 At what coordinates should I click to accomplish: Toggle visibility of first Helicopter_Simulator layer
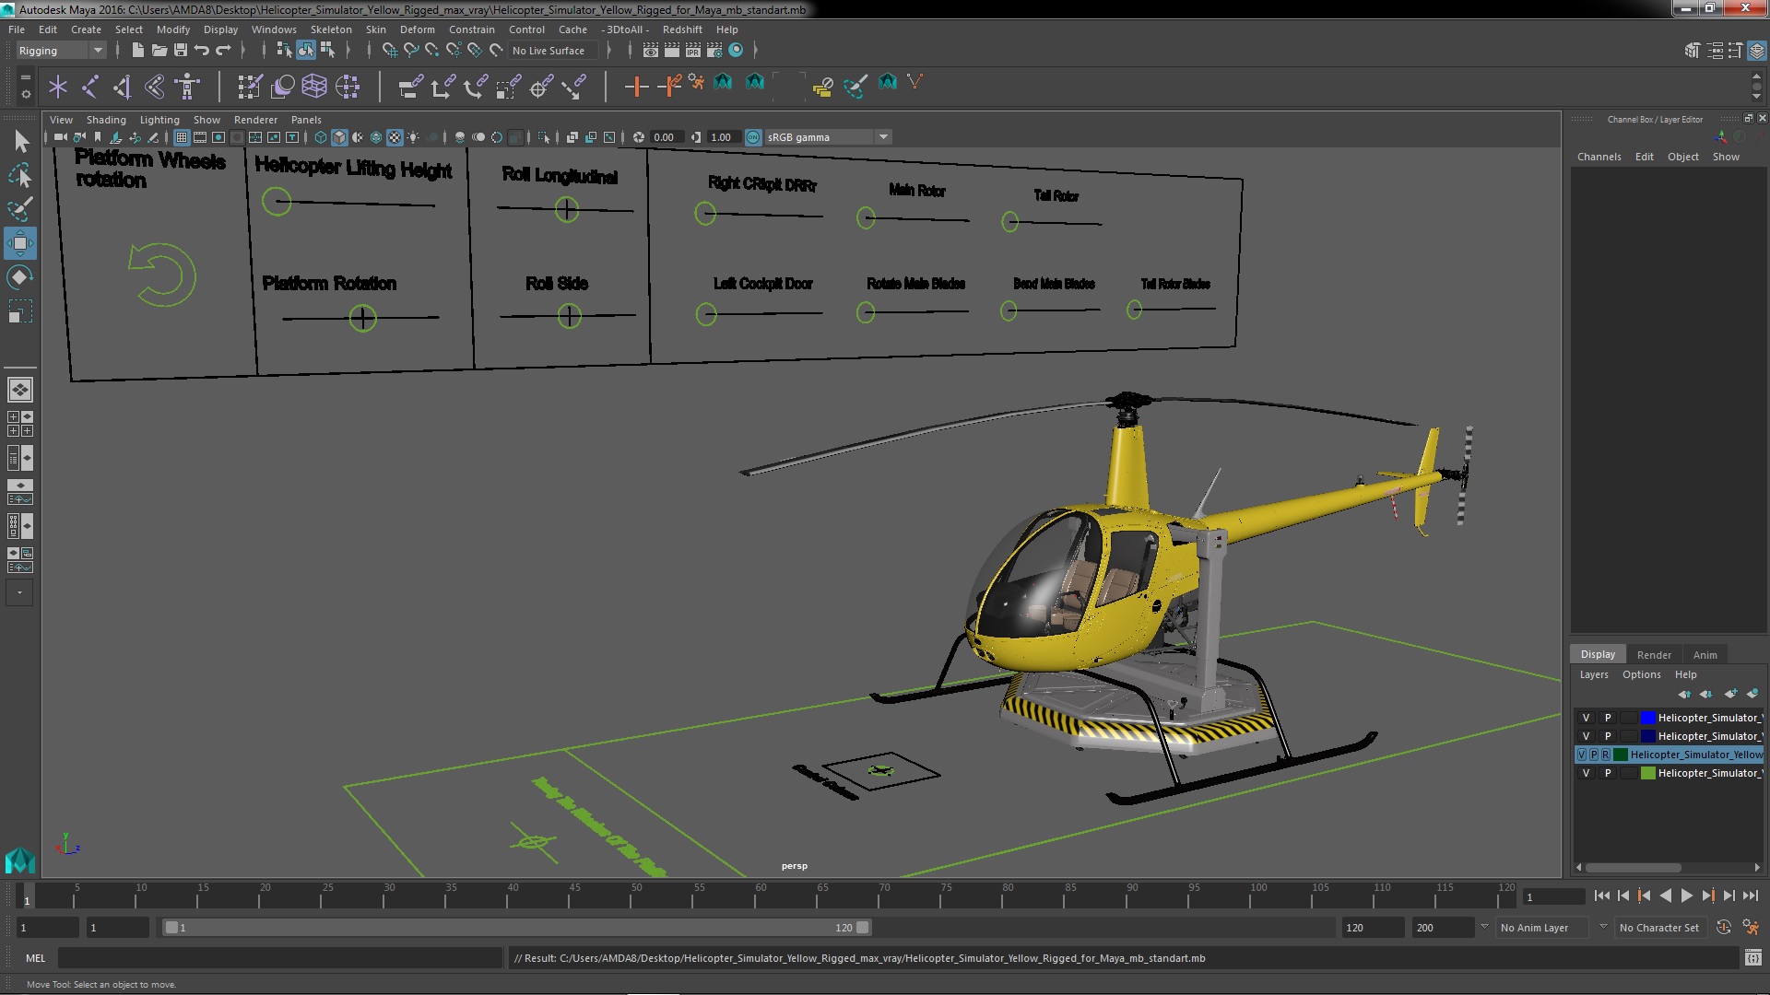pos(1586,718)
